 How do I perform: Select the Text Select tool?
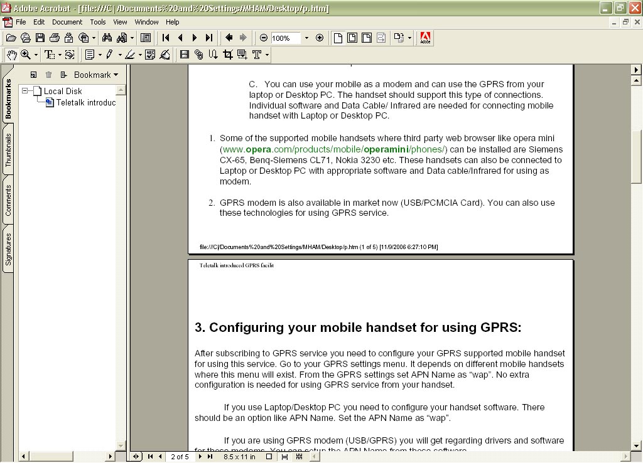click(49, 55)
